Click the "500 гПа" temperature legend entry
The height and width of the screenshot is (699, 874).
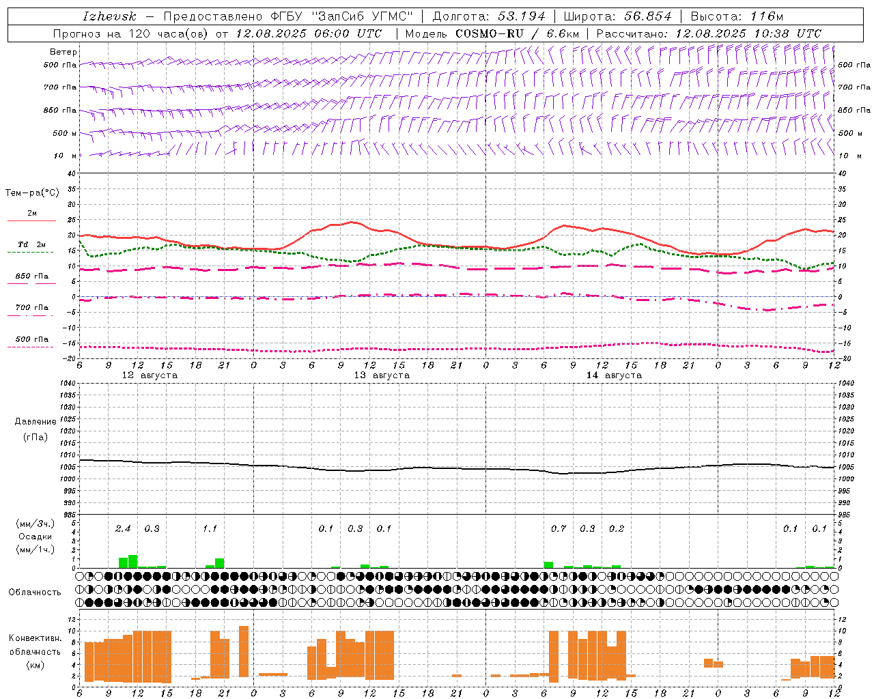click(x=32, y=339)
